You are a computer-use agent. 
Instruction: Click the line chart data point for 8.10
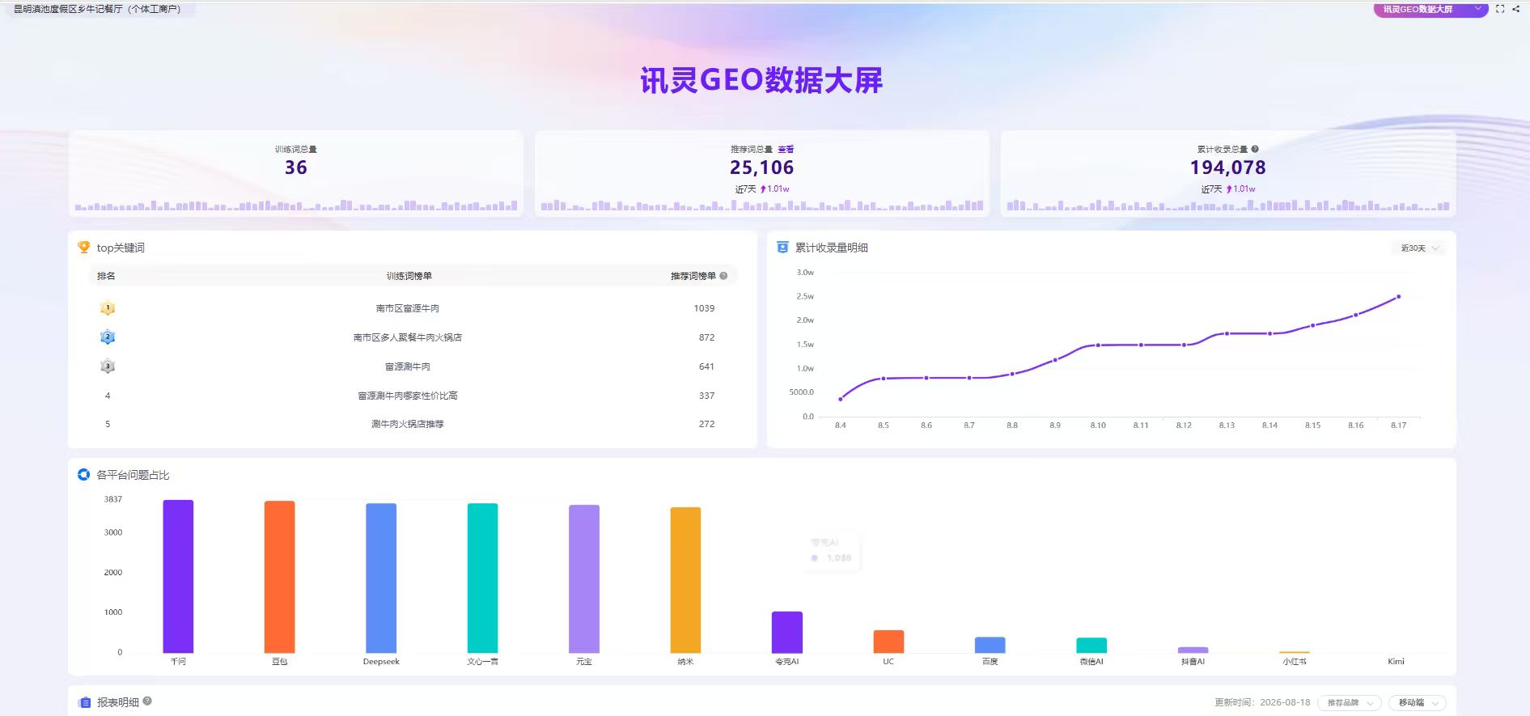point(1098,345)
